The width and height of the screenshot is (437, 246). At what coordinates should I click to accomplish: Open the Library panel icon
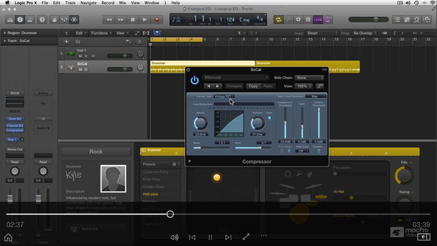tap(10, 20)
